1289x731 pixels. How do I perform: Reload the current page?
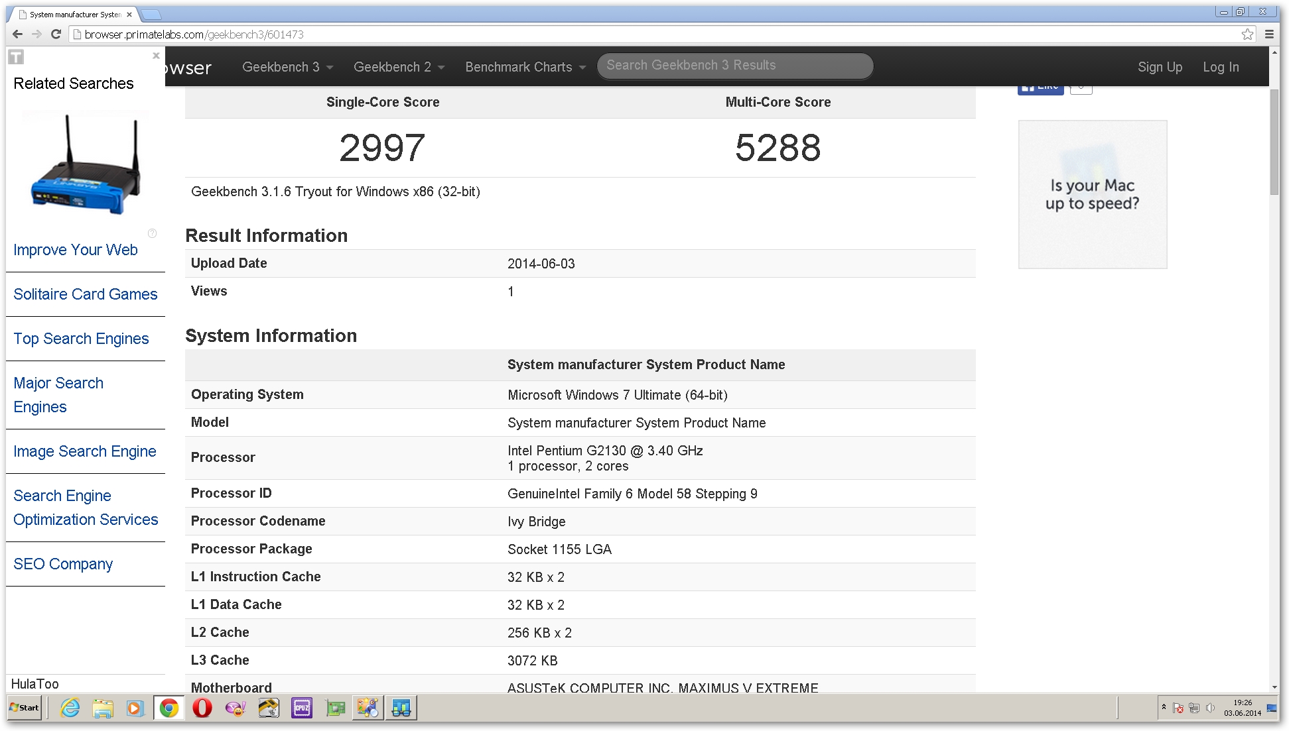56,34
